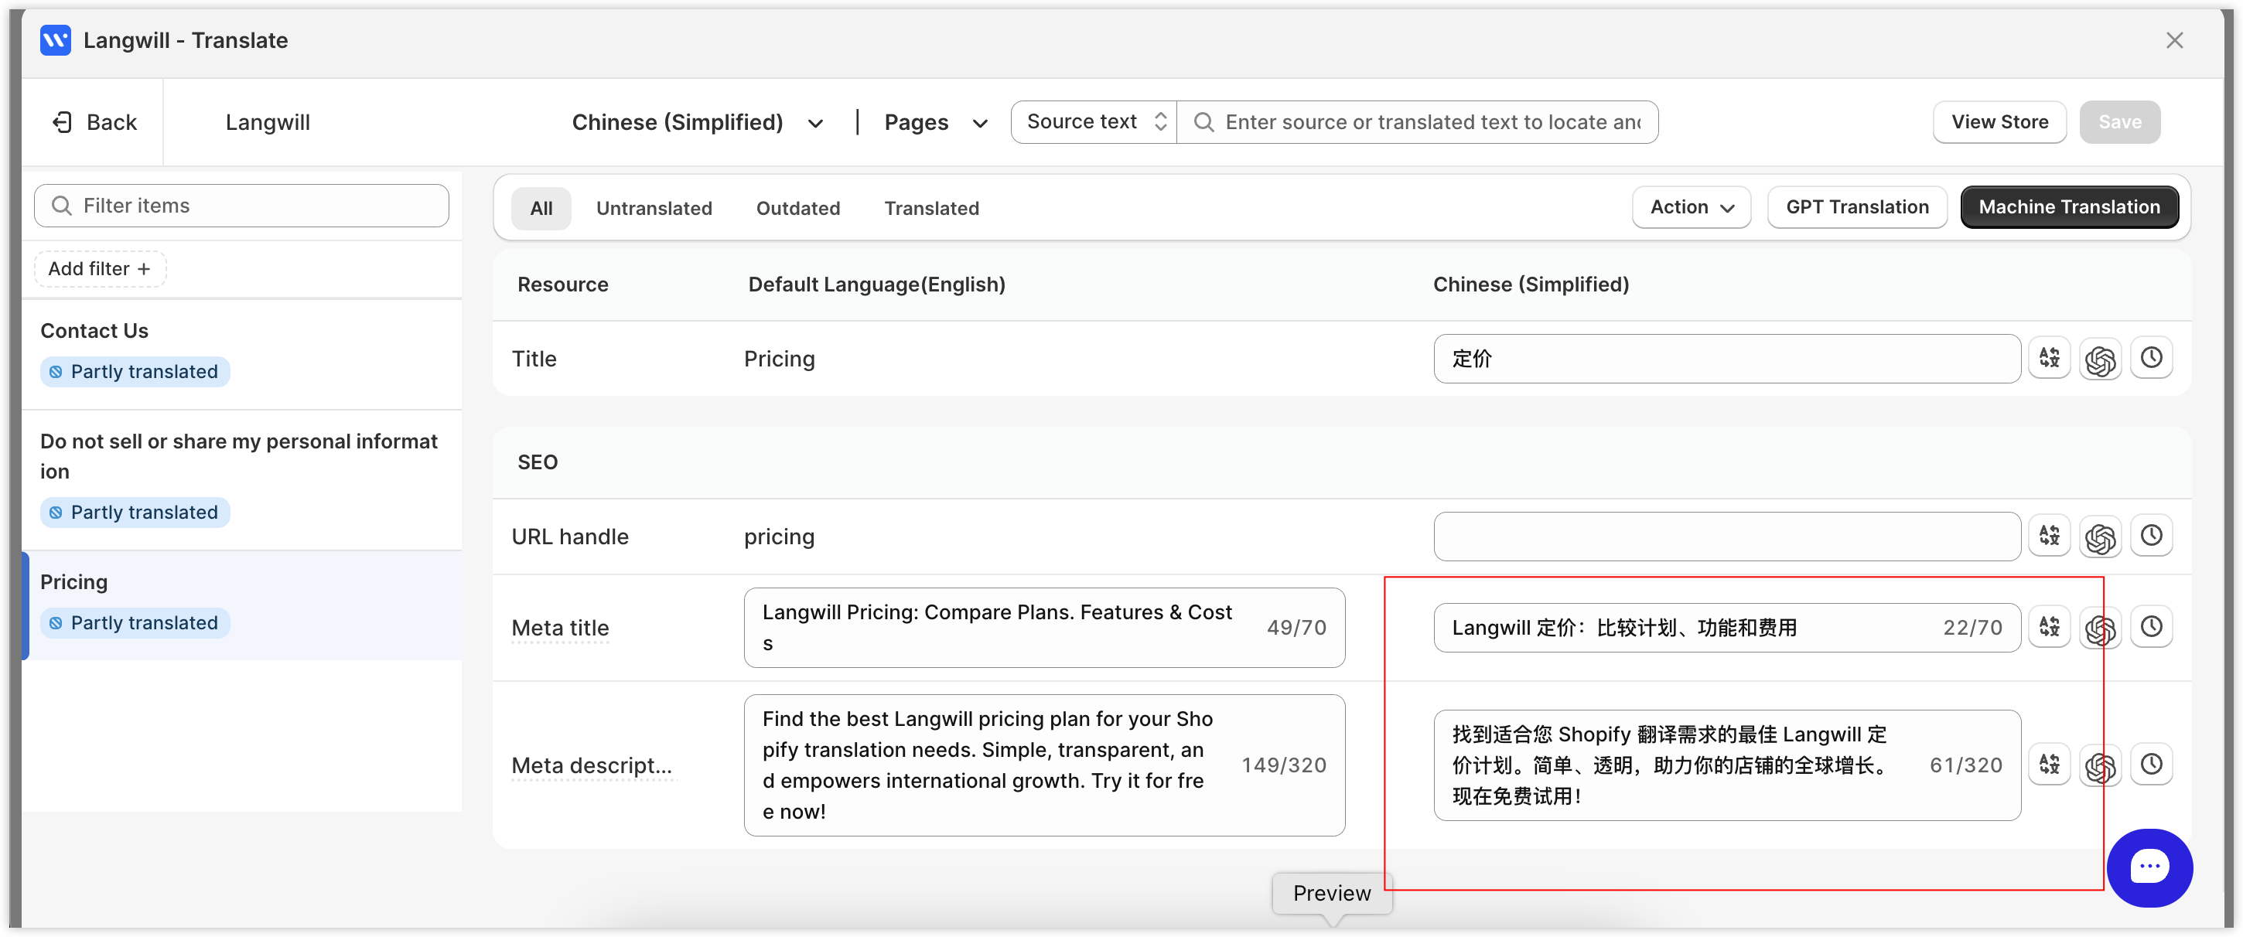Switch to the Translated tab
Image resolution: width=2243 pixels, height=937 pixels.
tap(930, 208)
